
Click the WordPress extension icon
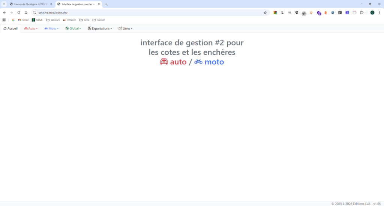click(x=311, y=12)
